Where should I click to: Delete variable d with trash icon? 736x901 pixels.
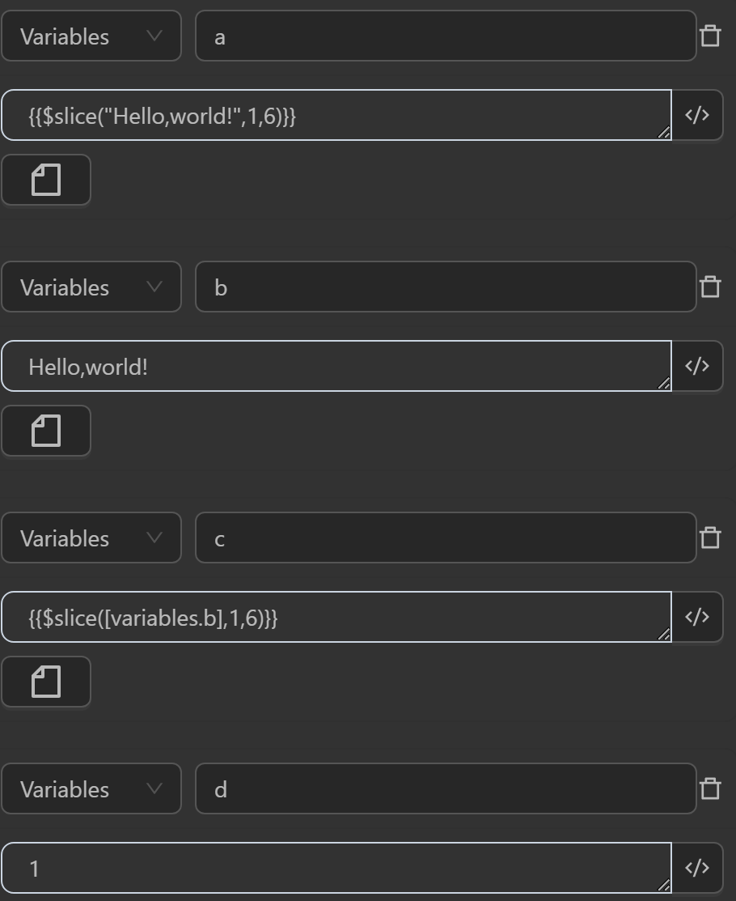pyautogui.click(x=710, y=788)
